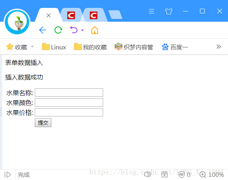Close the current active tab
The width and height of the screenshot is (228, 180).
coord(49,15)
